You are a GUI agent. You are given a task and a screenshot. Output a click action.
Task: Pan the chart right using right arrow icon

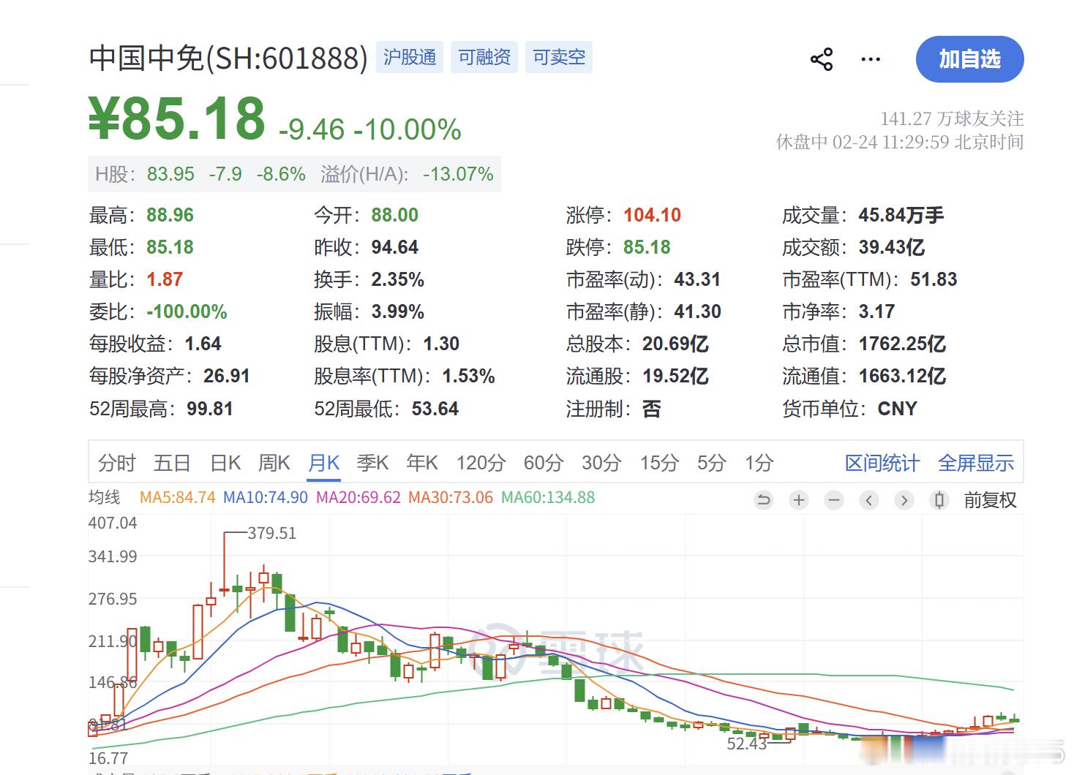(904, 500)
